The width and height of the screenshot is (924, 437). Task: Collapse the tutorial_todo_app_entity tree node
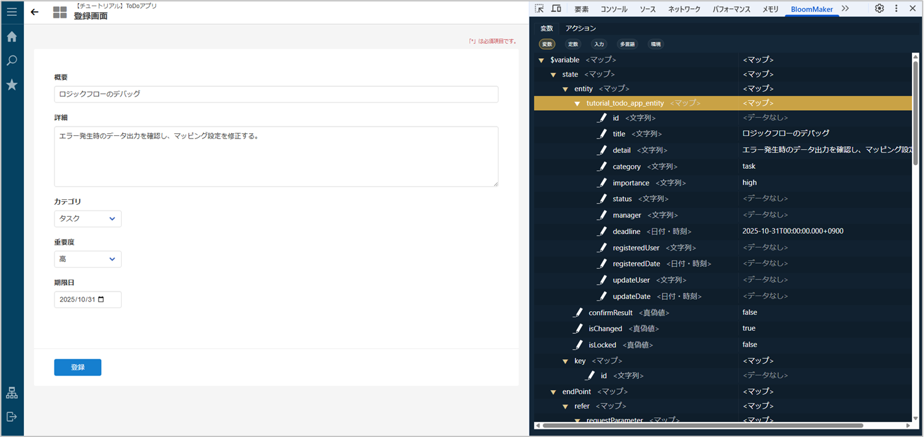[x=577, y=104]
